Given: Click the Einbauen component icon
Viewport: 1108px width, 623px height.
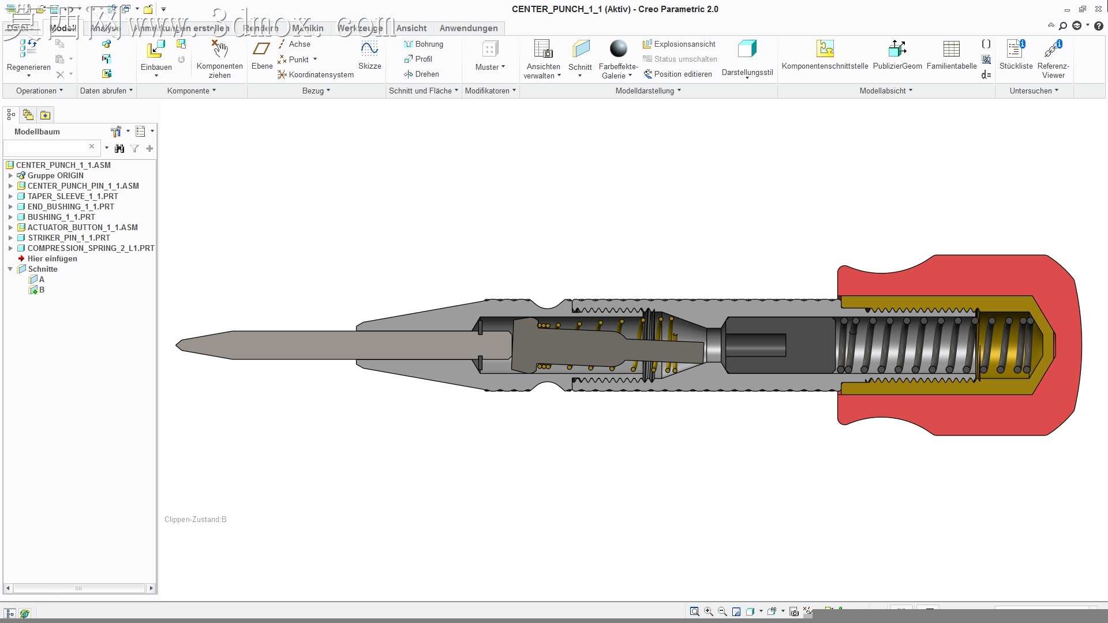Looking at the screenshot, I should click(x=156, y=49).
